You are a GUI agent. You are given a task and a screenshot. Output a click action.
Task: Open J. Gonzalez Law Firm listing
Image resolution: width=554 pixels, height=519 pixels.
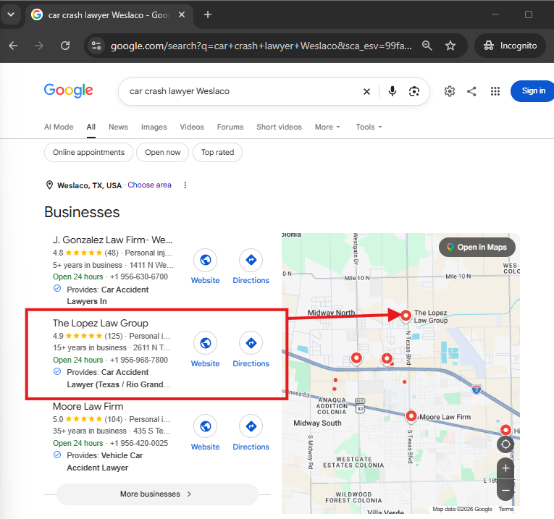[x=113, y=240]
